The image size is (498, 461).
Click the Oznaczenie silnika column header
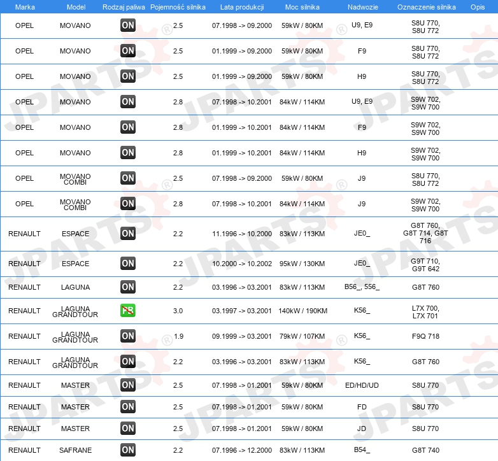click(x=426, y=7)
